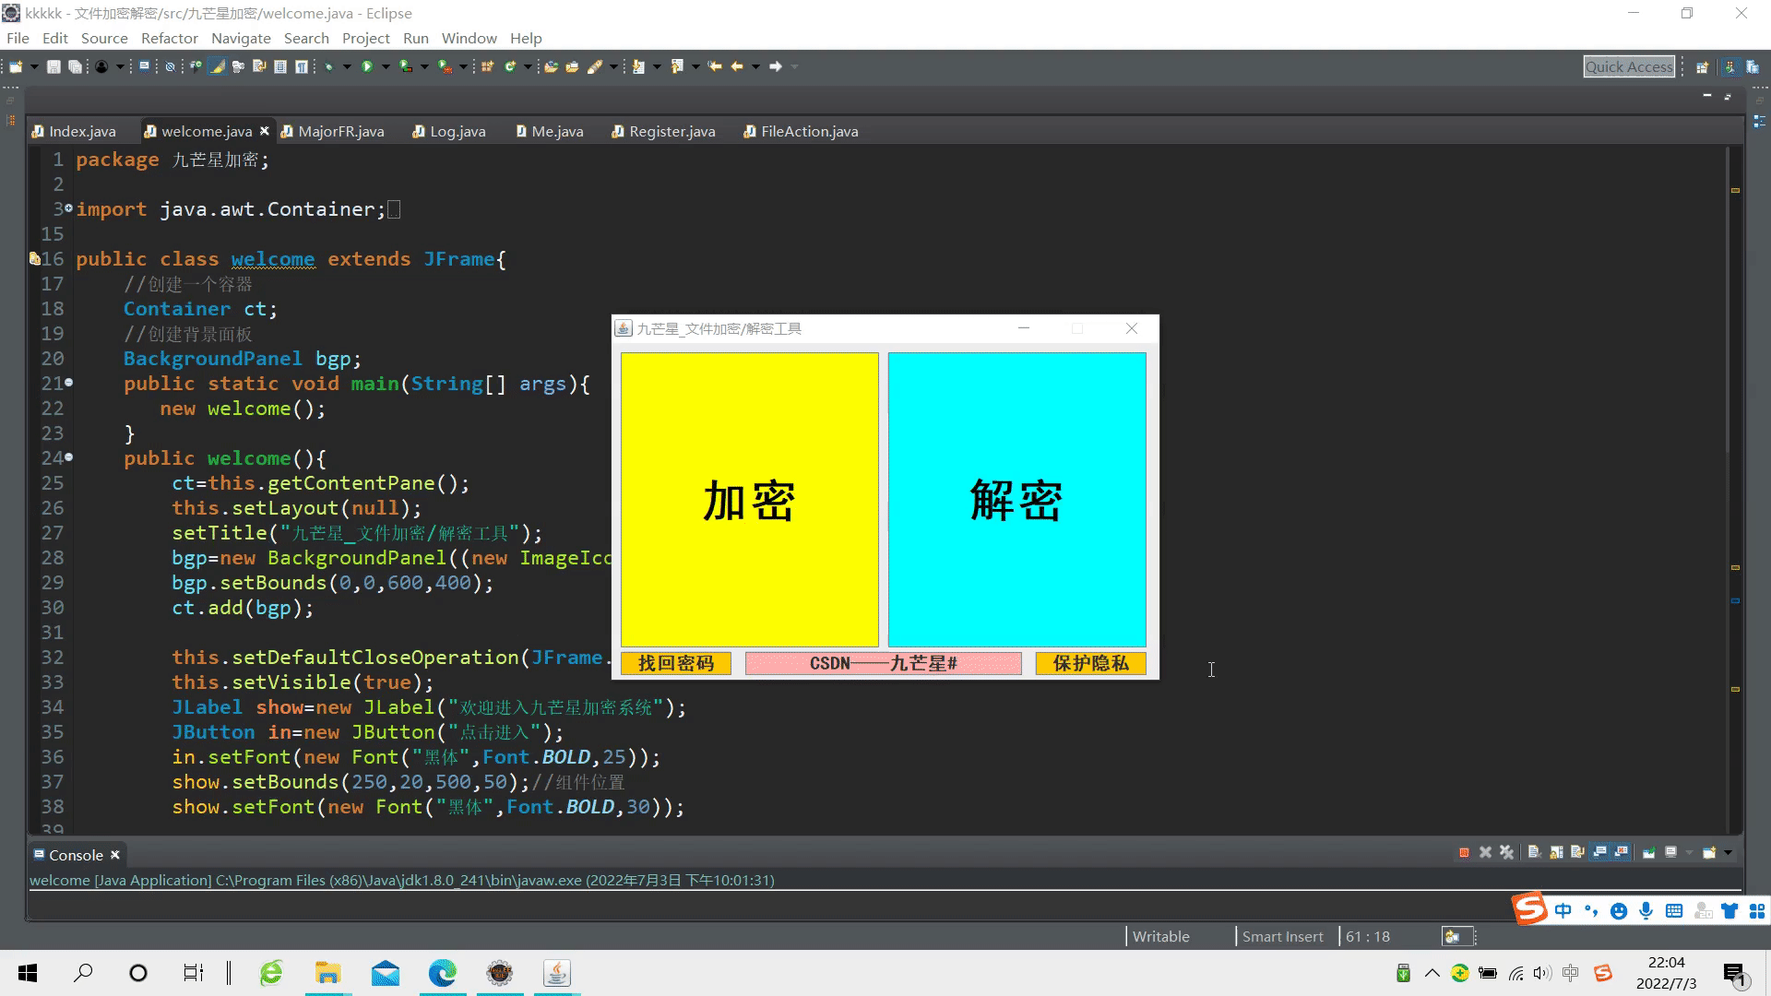Click the 保护隐私 button
Viewport: 1771px width, 996px height.
coord(1090,663)
